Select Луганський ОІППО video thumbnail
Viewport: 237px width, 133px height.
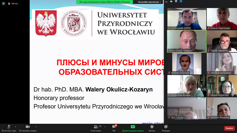[187, 19]
